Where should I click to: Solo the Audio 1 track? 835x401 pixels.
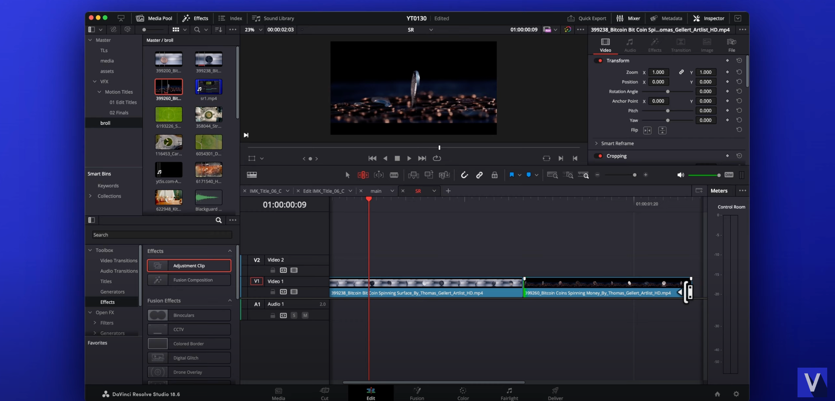(x=294, y=315)
